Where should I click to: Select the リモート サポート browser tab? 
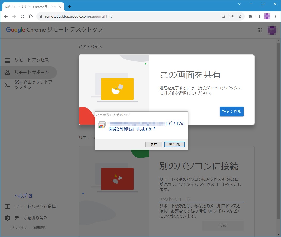(x=33, y=7)
